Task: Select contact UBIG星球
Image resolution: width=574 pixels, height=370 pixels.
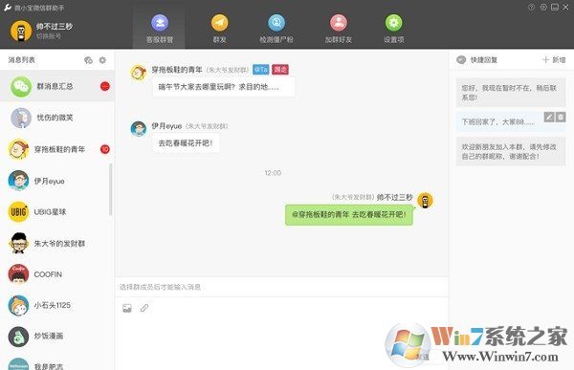Action: 57,212
